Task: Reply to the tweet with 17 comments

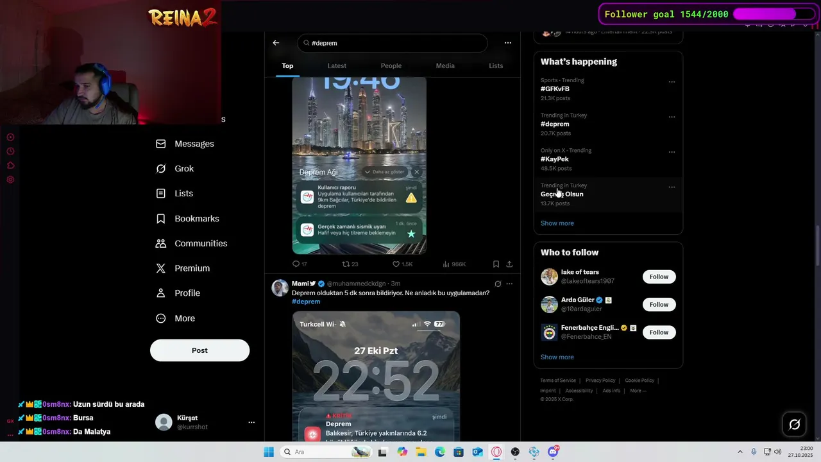Action: point(300,264)
